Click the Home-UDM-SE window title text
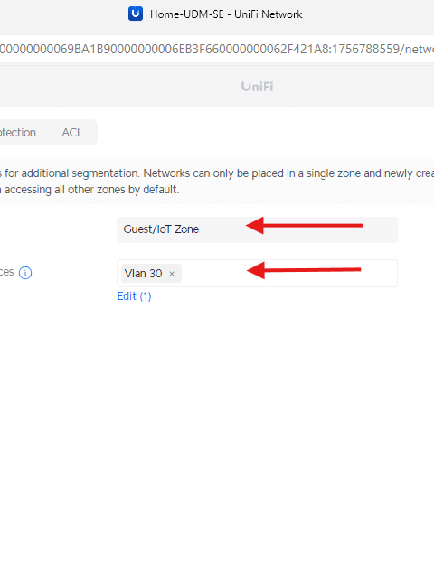 coord(226,14)
